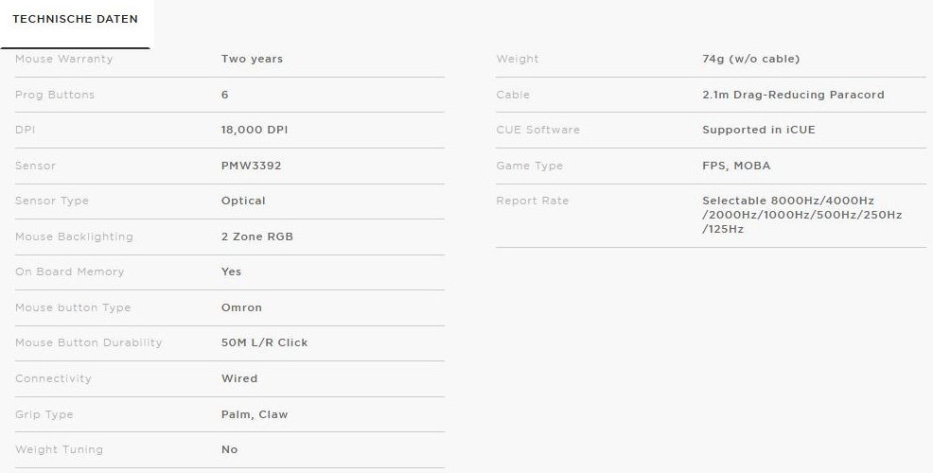Screen dimensions: 933x473
Task: Open the Technische Daten tab
Action: pyautogui.click(x=75, y=20)
